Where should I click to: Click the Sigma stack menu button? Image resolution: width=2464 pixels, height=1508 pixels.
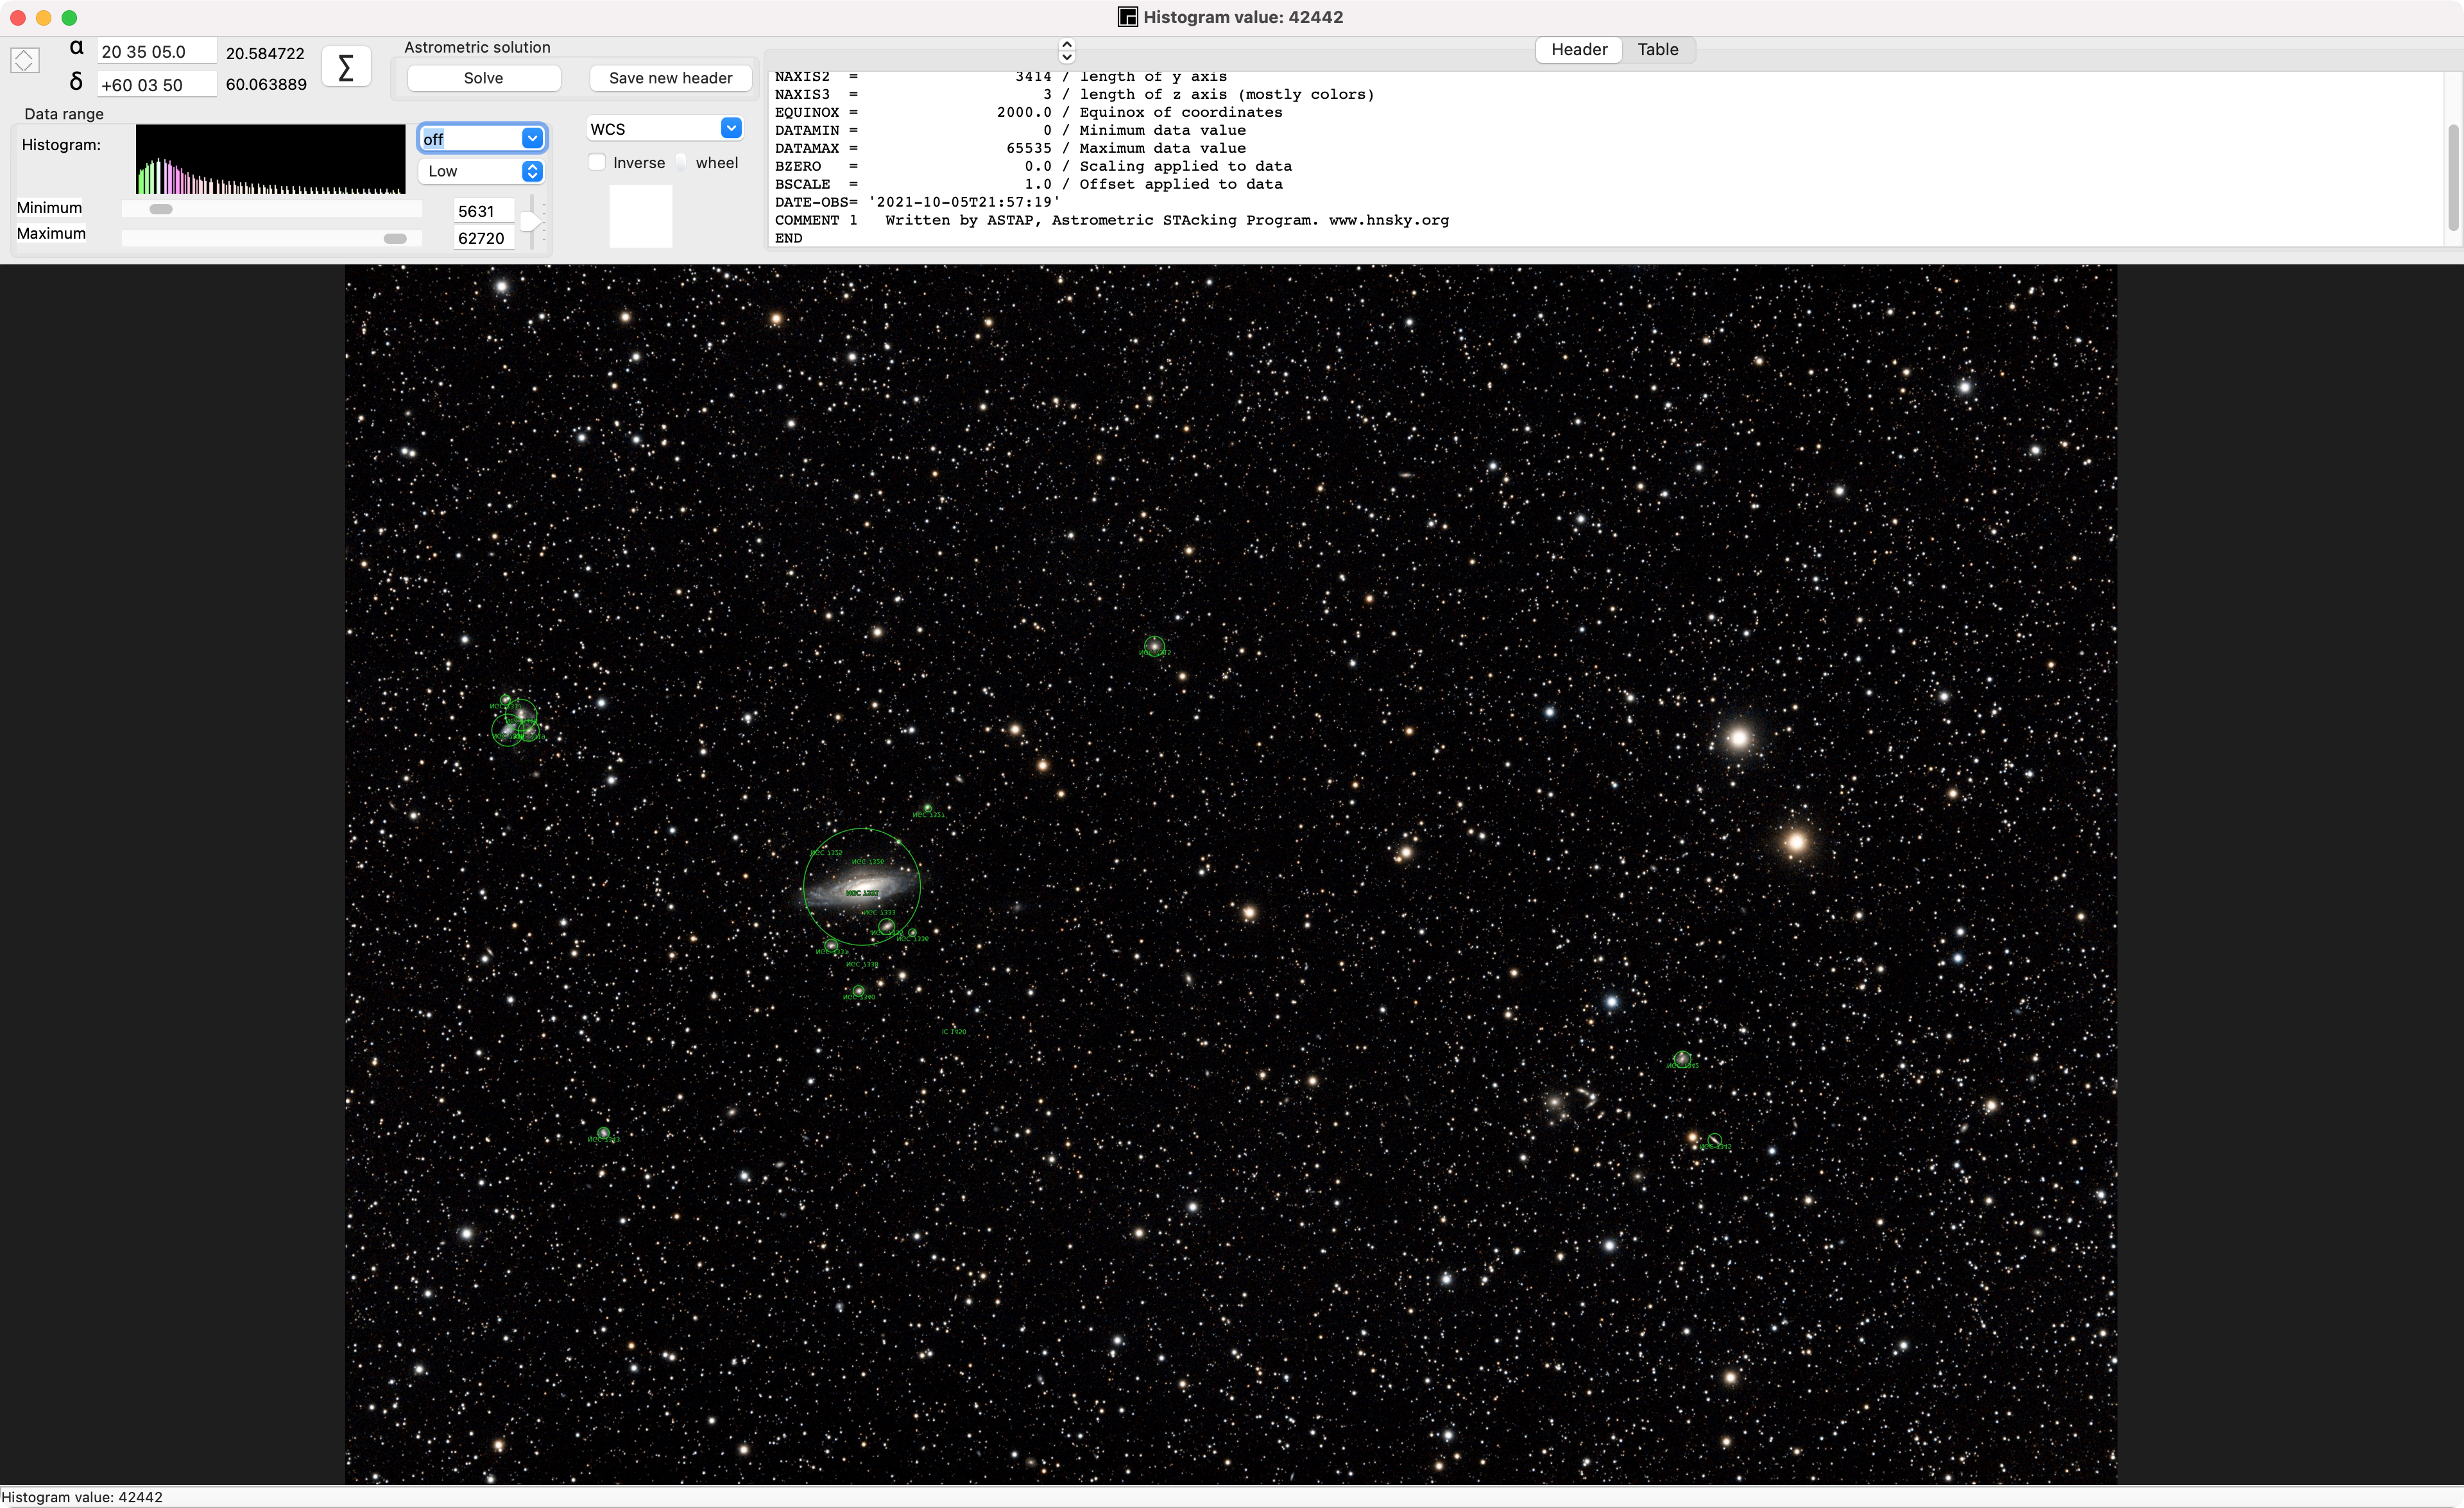pyautogui.click(x=346, y=67)
